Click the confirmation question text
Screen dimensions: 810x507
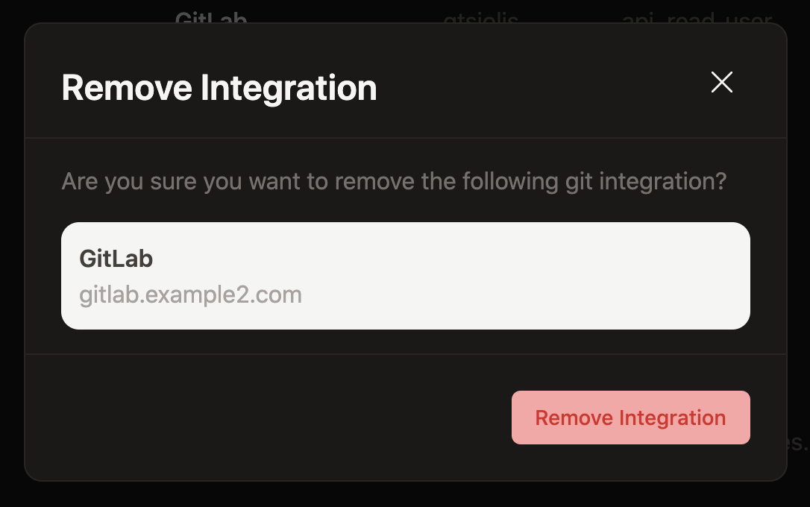click(x=393, y=180)
